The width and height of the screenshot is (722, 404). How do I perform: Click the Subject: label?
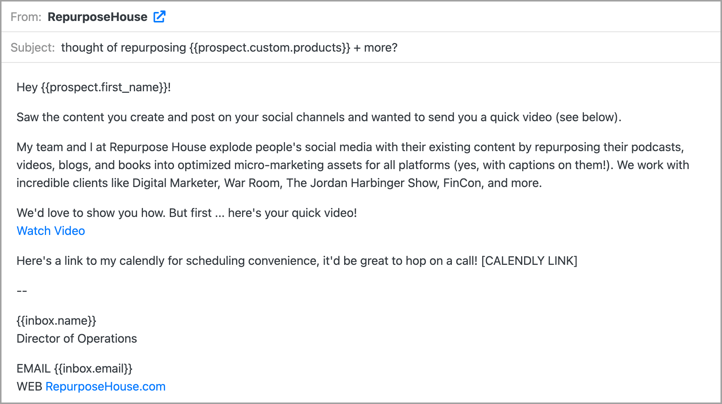coord(33,48)
